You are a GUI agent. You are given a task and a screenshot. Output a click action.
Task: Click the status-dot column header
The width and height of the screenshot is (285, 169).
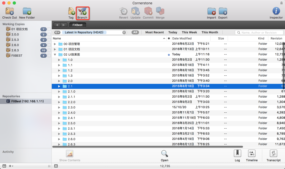(169, 38)
